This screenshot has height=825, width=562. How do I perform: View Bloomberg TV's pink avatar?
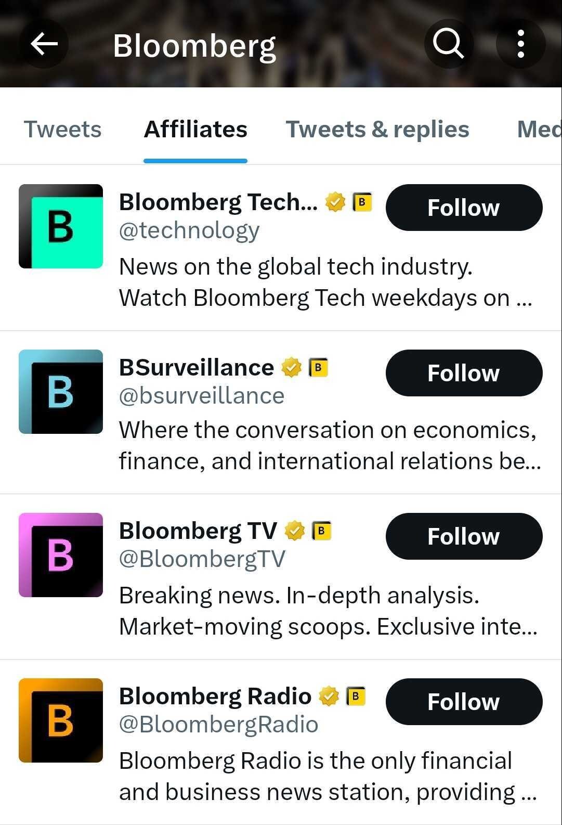(61, 554)
